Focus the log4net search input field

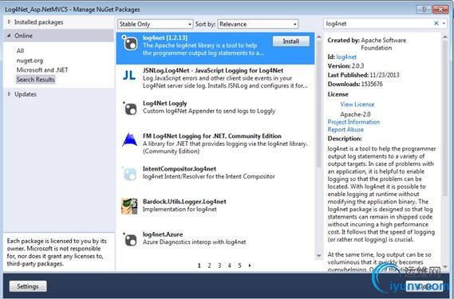(378, 23)
